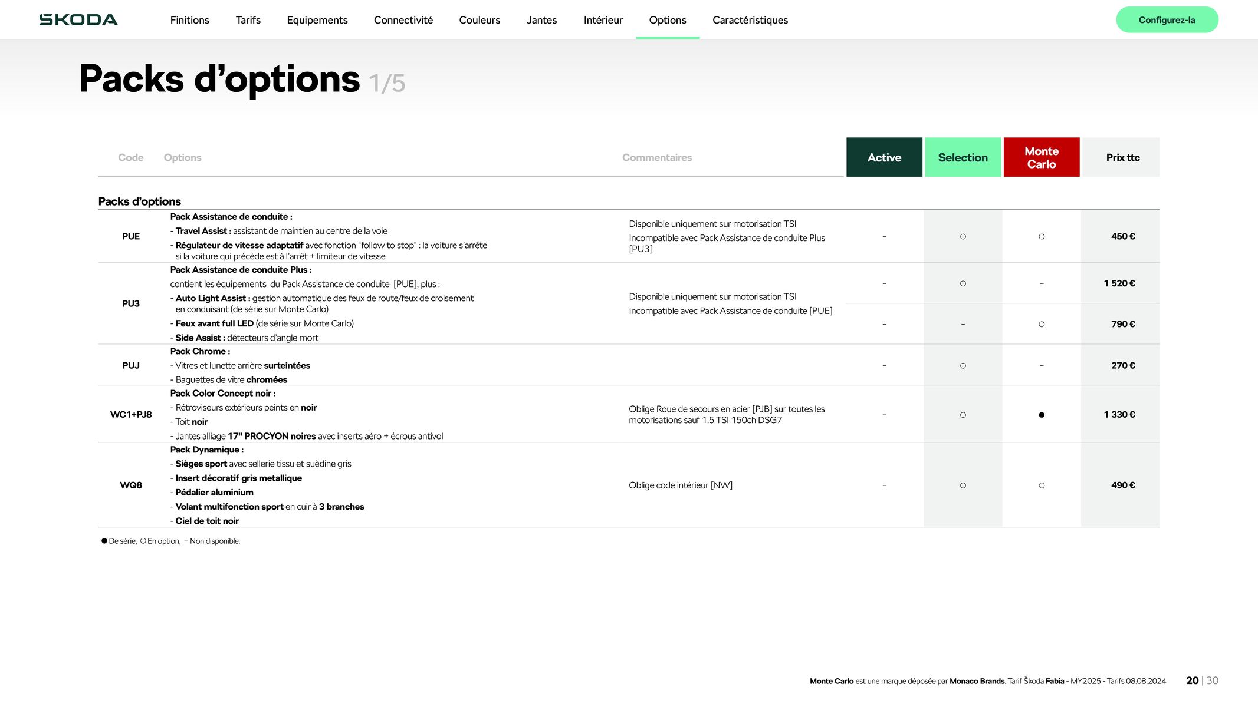Viewport: 1258px width, 707px height.
Task: Click 'Pack Assistance de conduite Plus :' title
Action: [x=241, y=270]
